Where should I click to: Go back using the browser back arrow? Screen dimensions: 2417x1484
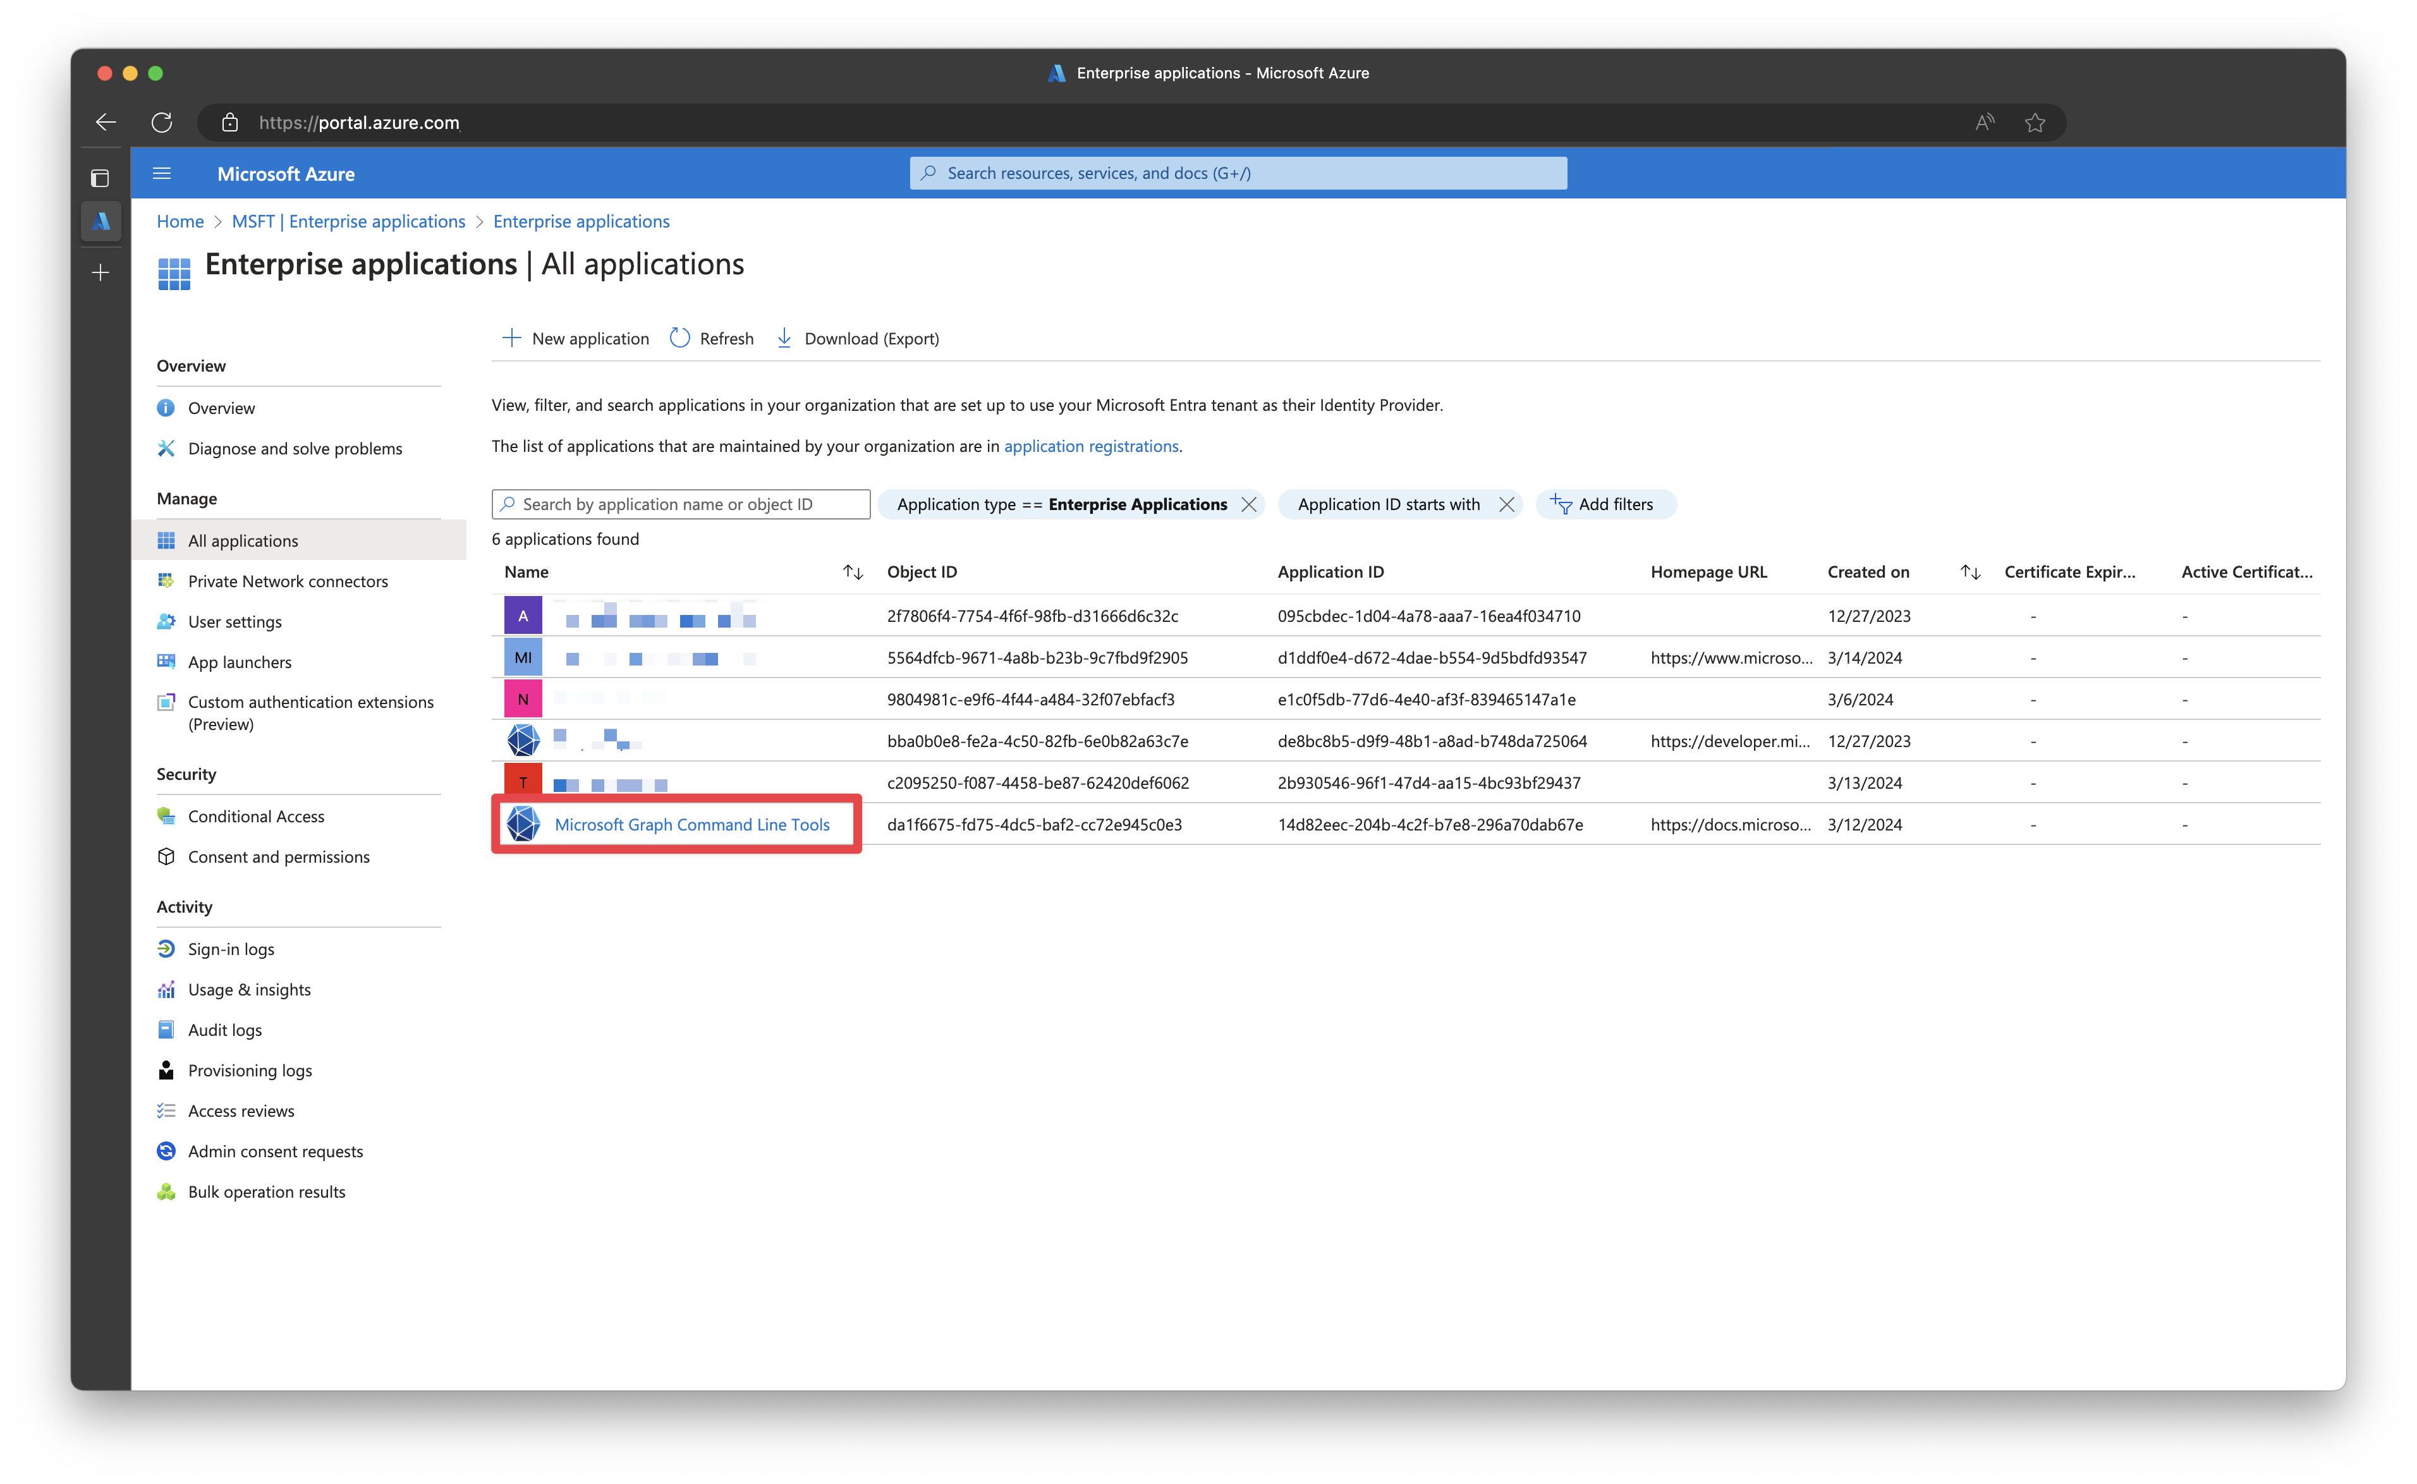tap(106, 122)
